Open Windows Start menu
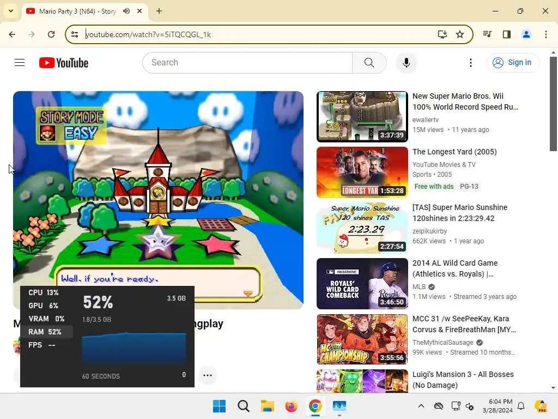Viewport: 558px width, 419px height. click(219, 406)
